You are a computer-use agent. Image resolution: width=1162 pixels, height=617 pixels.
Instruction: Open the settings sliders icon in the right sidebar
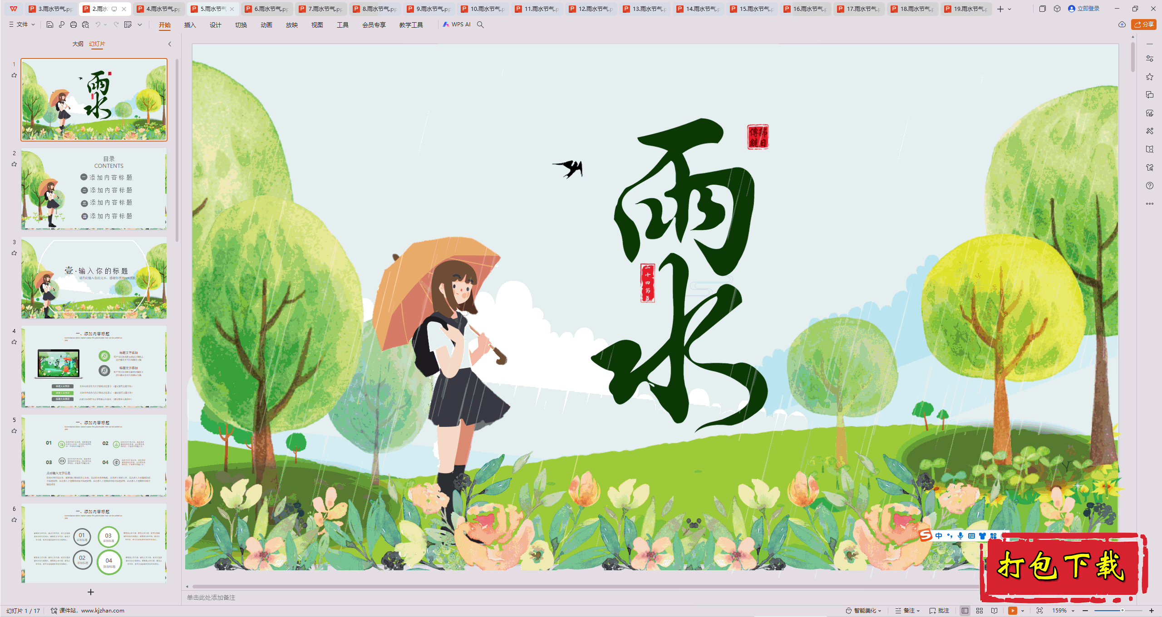tap(1149, 59)
